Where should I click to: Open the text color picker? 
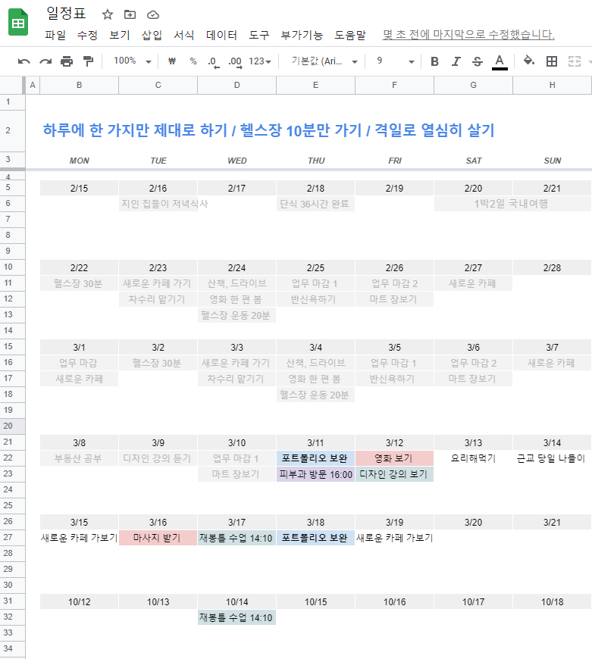500,62
